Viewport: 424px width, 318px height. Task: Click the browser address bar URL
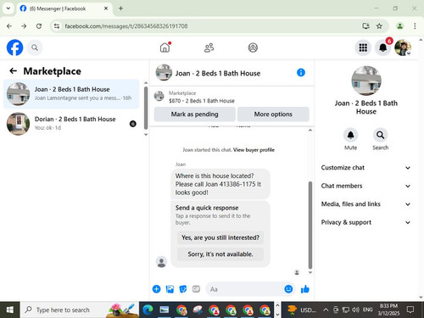pos(126,26)
